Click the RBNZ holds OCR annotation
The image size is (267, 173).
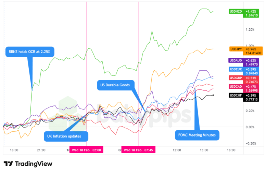click(30, 52)
